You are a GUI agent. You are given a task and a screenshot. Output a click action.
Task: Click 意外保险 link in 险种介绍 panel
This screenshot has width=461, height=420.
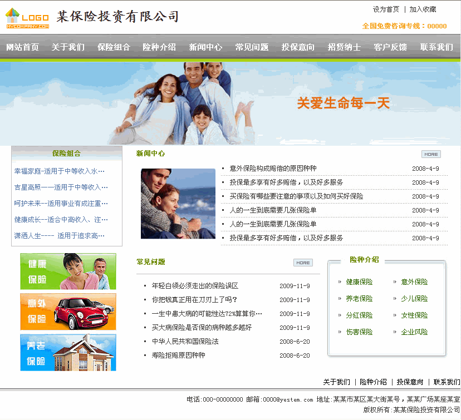pyautogui.click(x=414, y=282)
